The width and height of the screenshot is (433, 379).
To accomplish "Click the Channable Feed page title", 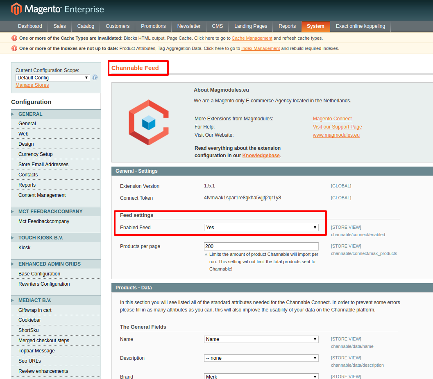I will tap(135, 68).
